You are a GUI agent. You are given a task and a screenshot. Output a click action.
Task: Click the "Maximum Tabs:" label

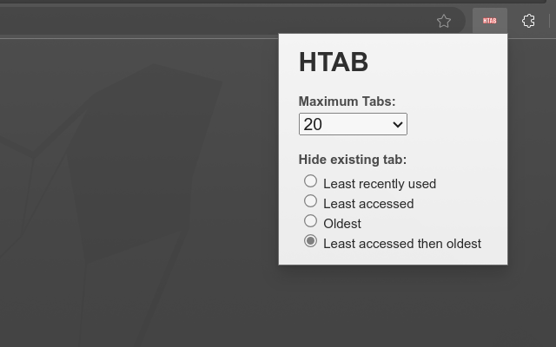(347, 101)
